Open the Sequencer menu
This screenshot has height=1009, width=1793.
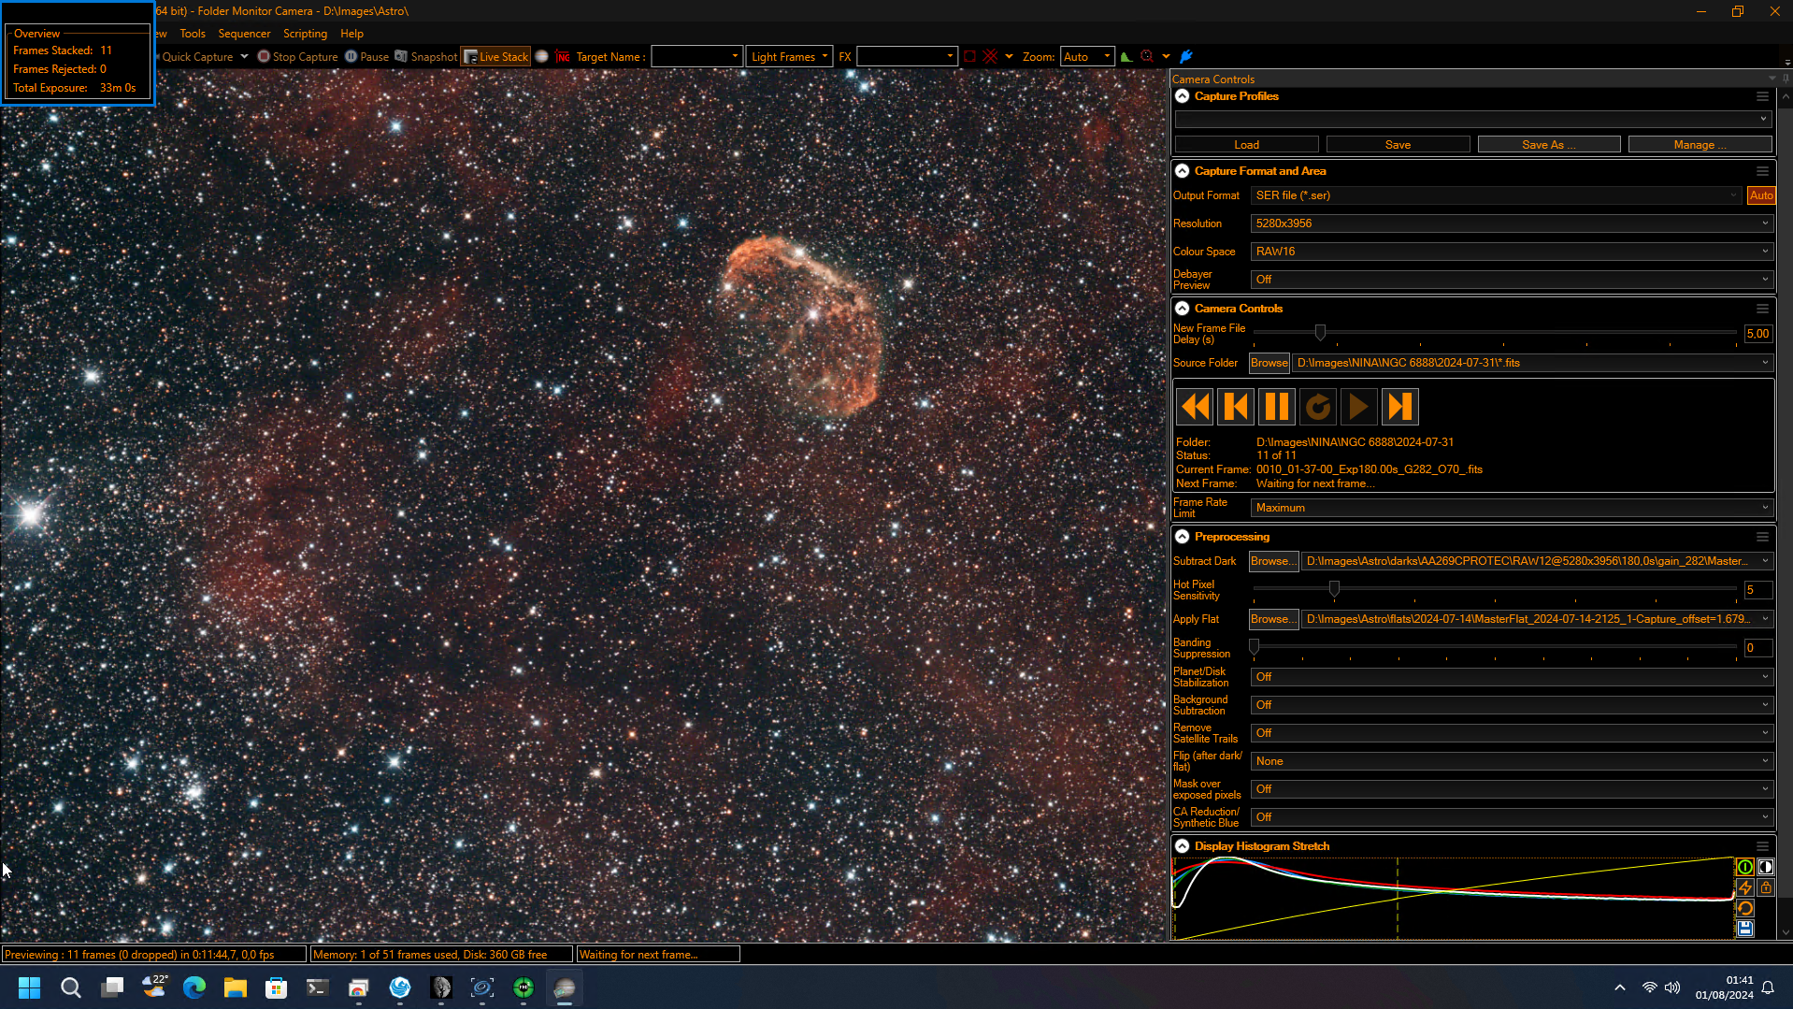click(244, 34)
